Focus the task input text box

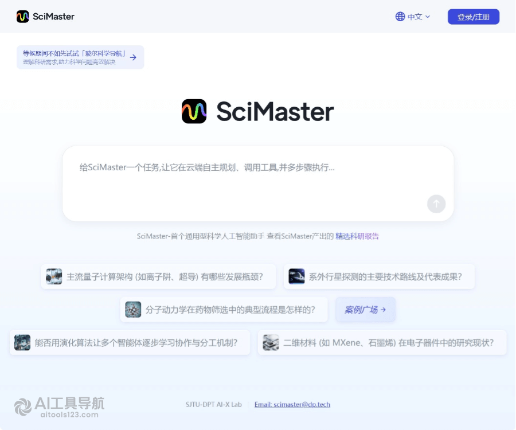[x=258, y=183]
